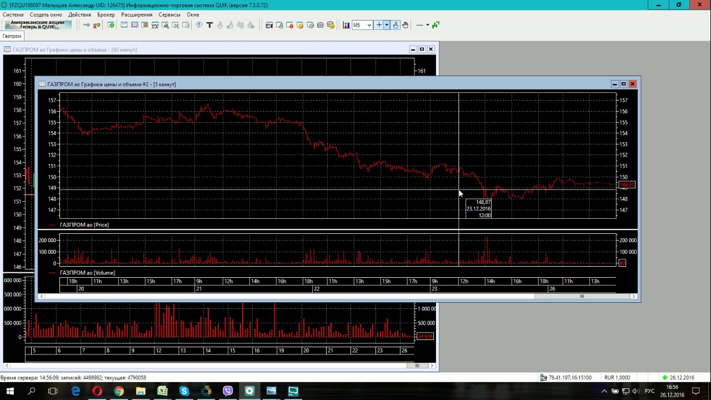Click left arrow of 5-minute chart scrollbar

(x=41, y=296)
